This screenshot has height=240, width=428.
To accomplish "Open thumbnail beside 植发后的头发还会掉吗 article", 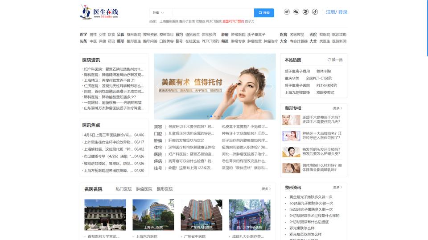I will [291, 152].
